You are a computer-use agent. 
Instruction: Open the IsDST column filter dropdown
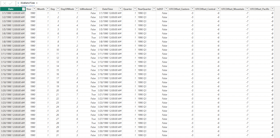(166, 9)
